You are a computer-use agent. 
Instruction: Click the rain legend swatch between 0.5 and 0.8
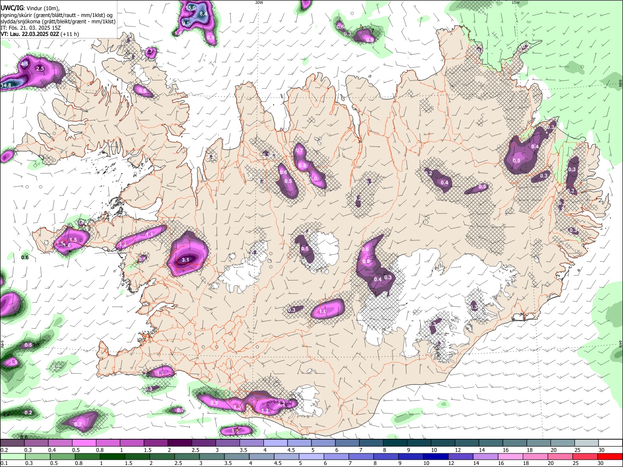62,457
